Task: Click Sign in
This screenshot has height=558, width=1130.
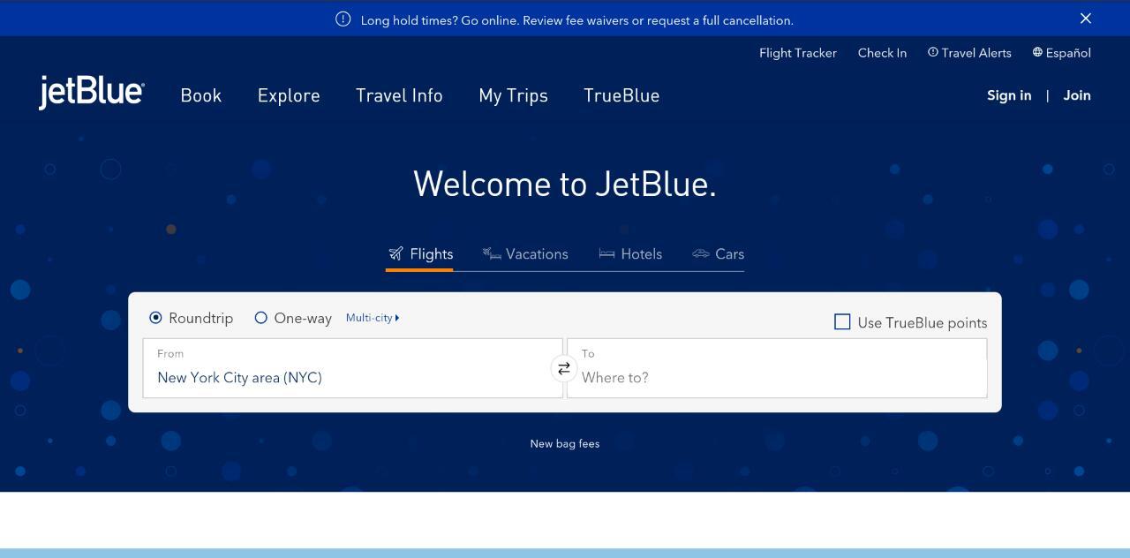Action: click(1009, 95)
